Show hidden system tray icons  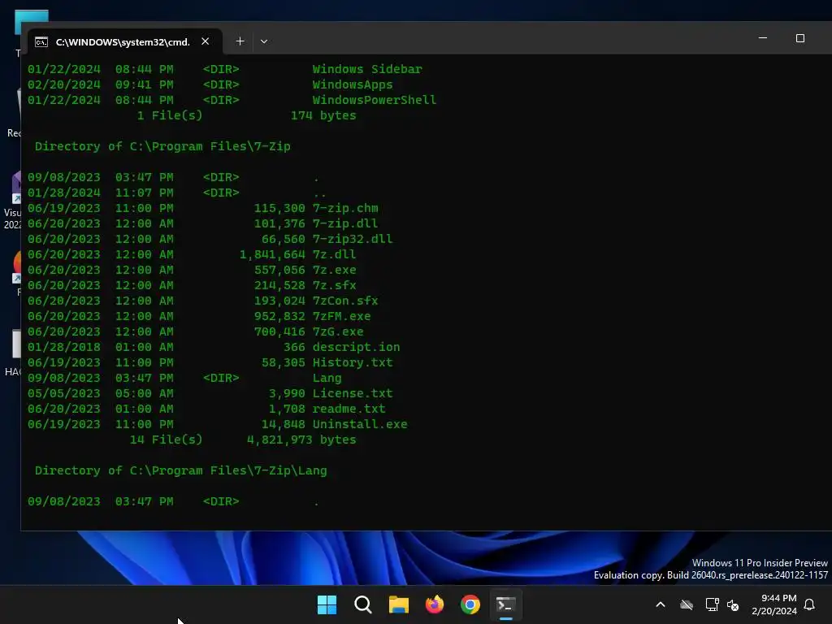tap(661, 604)
